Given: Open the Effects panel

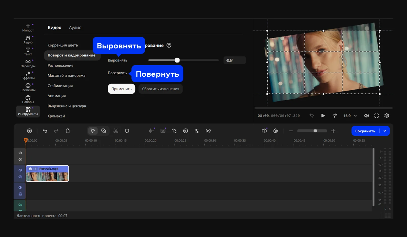Looking at the screenshot, I should (28, 75).
